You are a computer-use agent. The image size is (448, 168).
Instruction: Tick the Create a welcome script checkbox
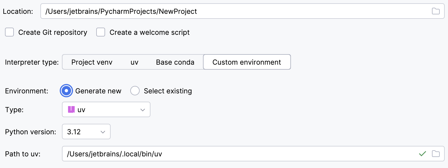tap(101, 32)
